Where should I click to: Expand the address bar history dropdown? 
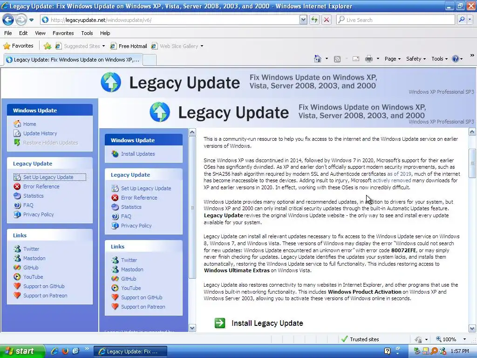pyautogui.click(x=303, y=20)
